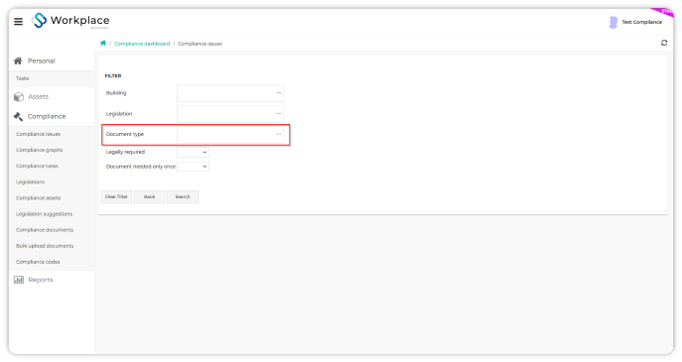Click the Test Compliance user name

pos(641,22)
